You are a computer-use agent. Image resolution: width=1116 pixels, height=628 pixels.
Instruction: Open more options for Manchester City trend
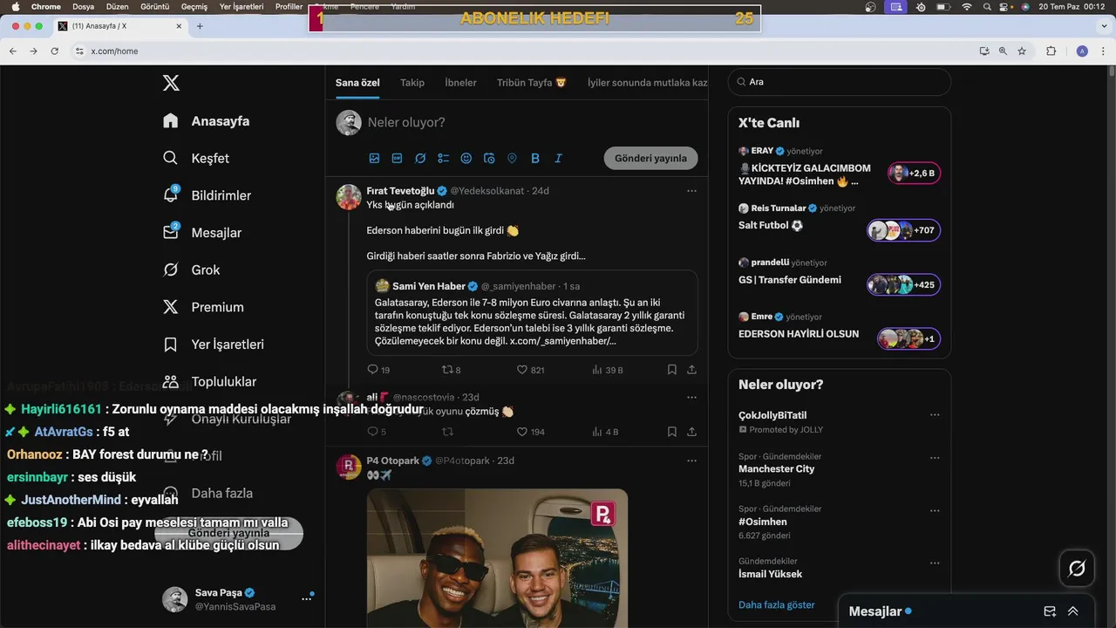pyautogui.click(x=935, y=457)
